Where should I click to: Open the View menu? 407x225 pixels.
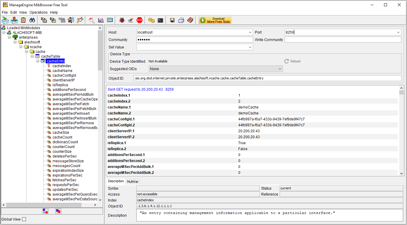click(x=23, y=12)
